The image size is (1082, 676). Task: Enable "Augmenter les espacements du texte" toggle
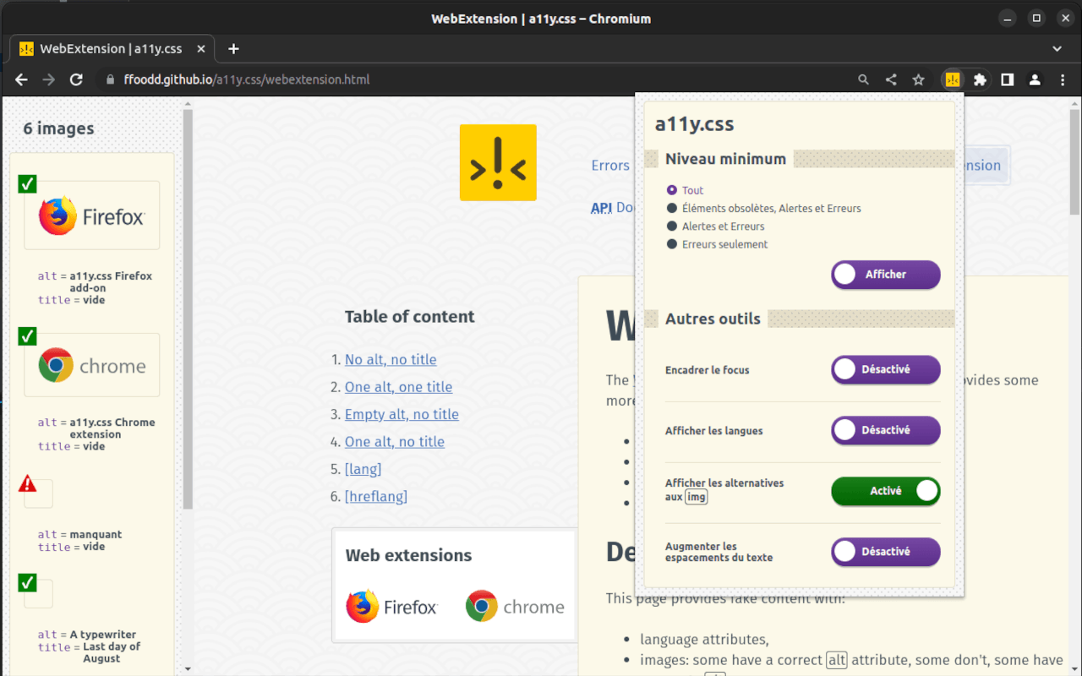pos(885,552)
